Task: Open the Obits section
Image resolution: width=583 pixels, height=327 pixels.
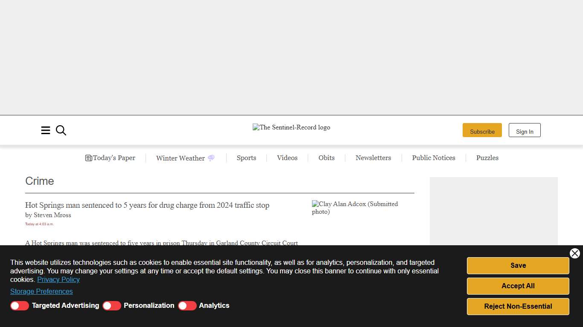Action: pyautogui.click(x=326, y=158)
